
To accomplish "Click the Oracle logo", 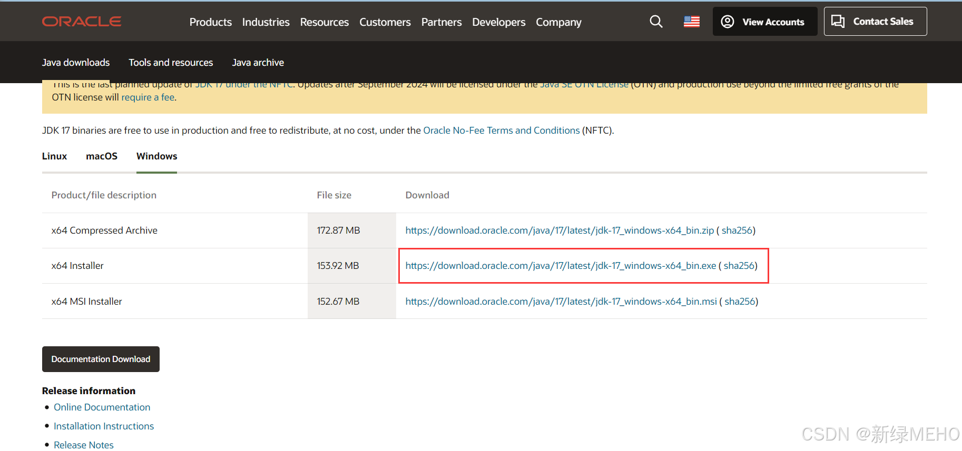I will 82,22.
